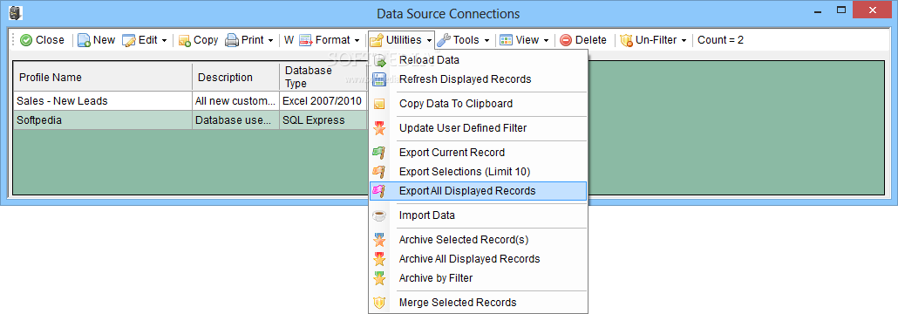
Task: Open the Tools dropdown arrow
Action: 486,41
